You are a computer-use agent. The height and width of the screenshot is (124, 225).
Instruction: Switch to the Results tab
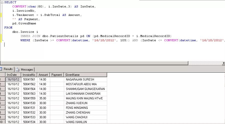(7, 69)
